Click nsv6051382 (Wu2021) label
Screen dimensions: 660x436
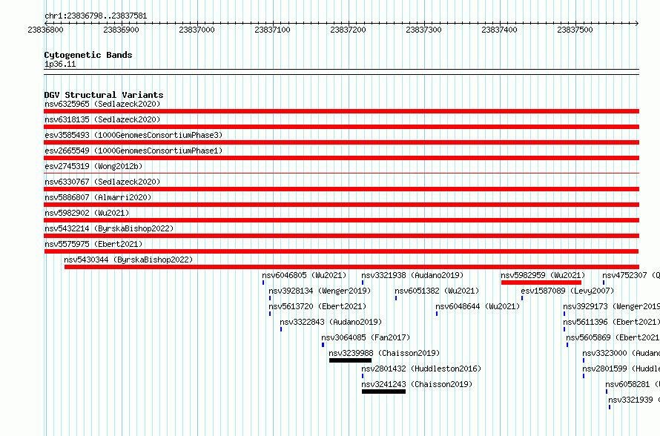click(x=437, y=291)
